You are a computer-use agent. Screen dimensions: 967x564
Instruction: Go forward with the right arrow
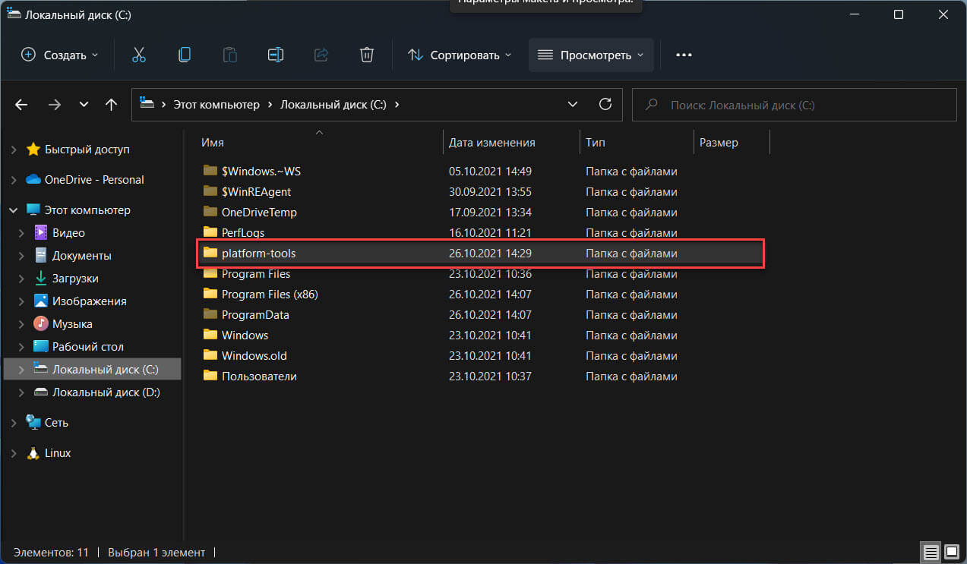(54, 105)
